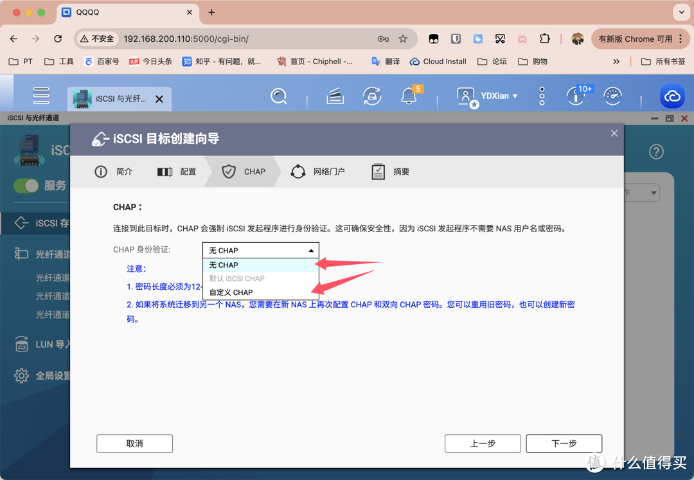Toggle the iSCSI service switch
694x480 pixels.
(x=27, y=186)
